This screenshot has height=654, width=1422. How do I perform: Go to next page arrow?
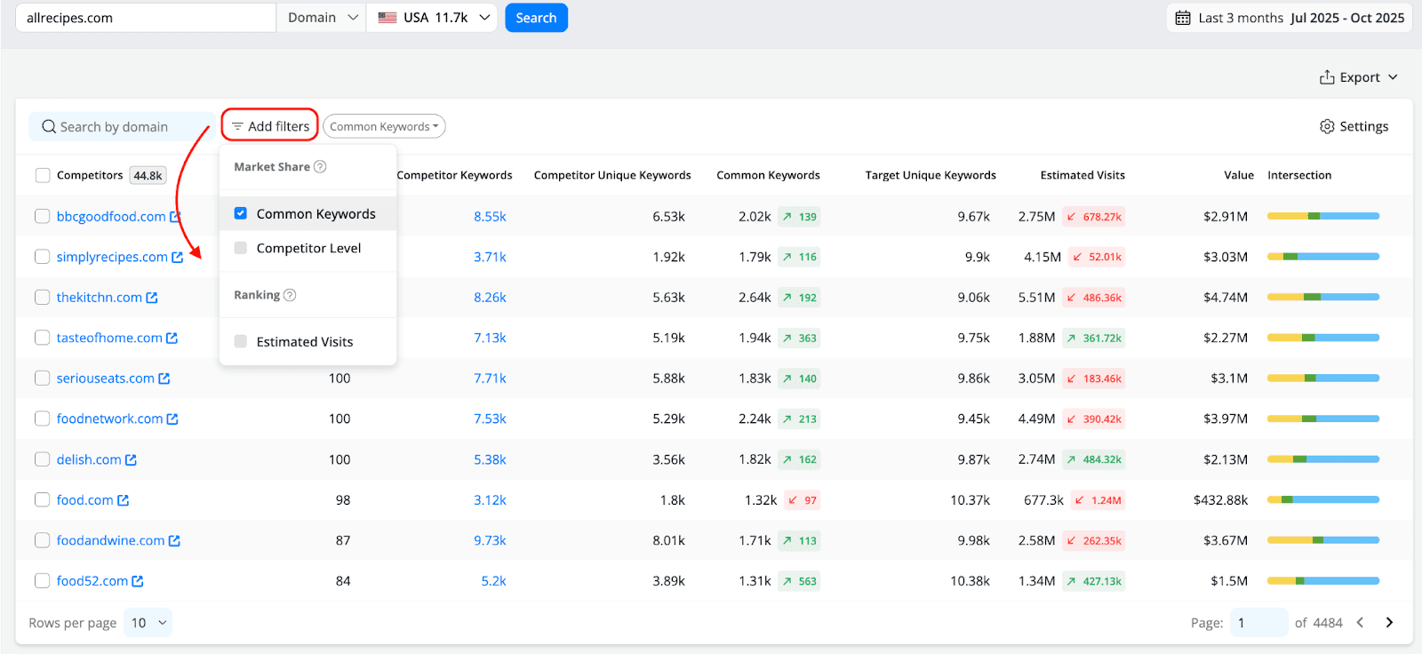pyautogui.click(x=1389, y=623)
